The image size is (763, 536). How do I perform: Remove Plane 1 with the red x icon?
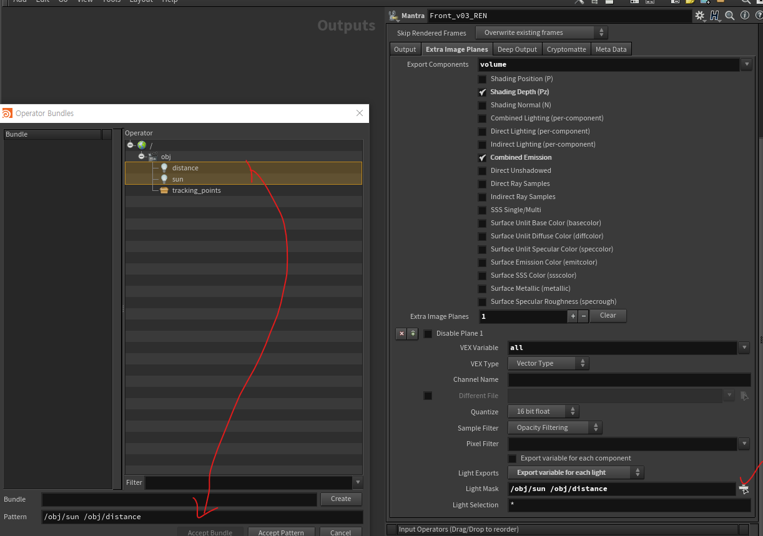pos(401,334)
